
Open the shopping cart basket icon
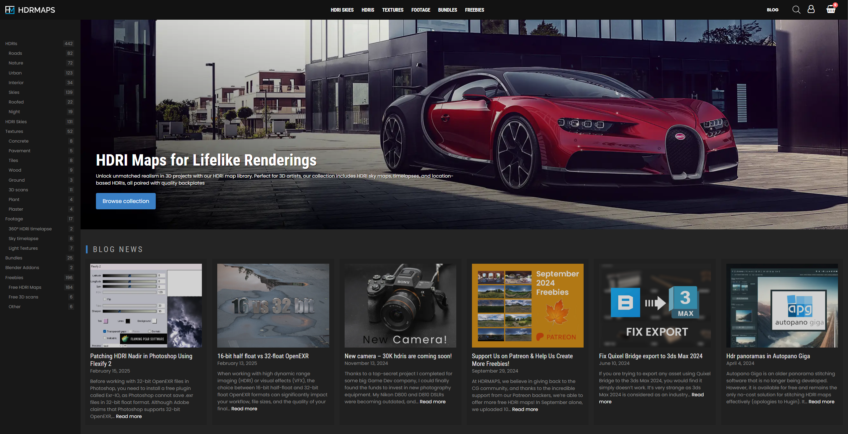[x=831, y=9]
